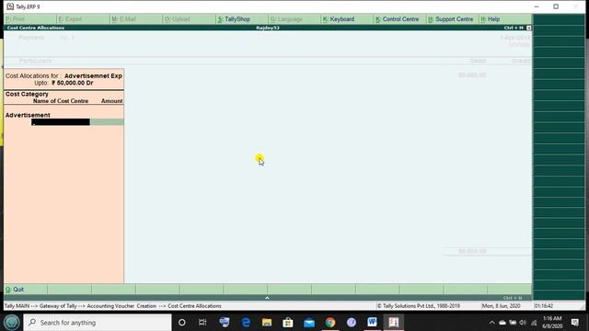
Task: Click the Amount column header
Action: click(111, 101)
